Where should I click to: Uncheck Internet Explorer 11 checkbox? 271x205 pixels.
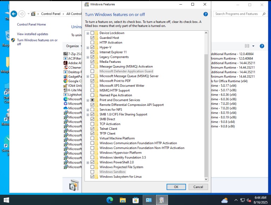pyautogui.click(x=92, y=52)
